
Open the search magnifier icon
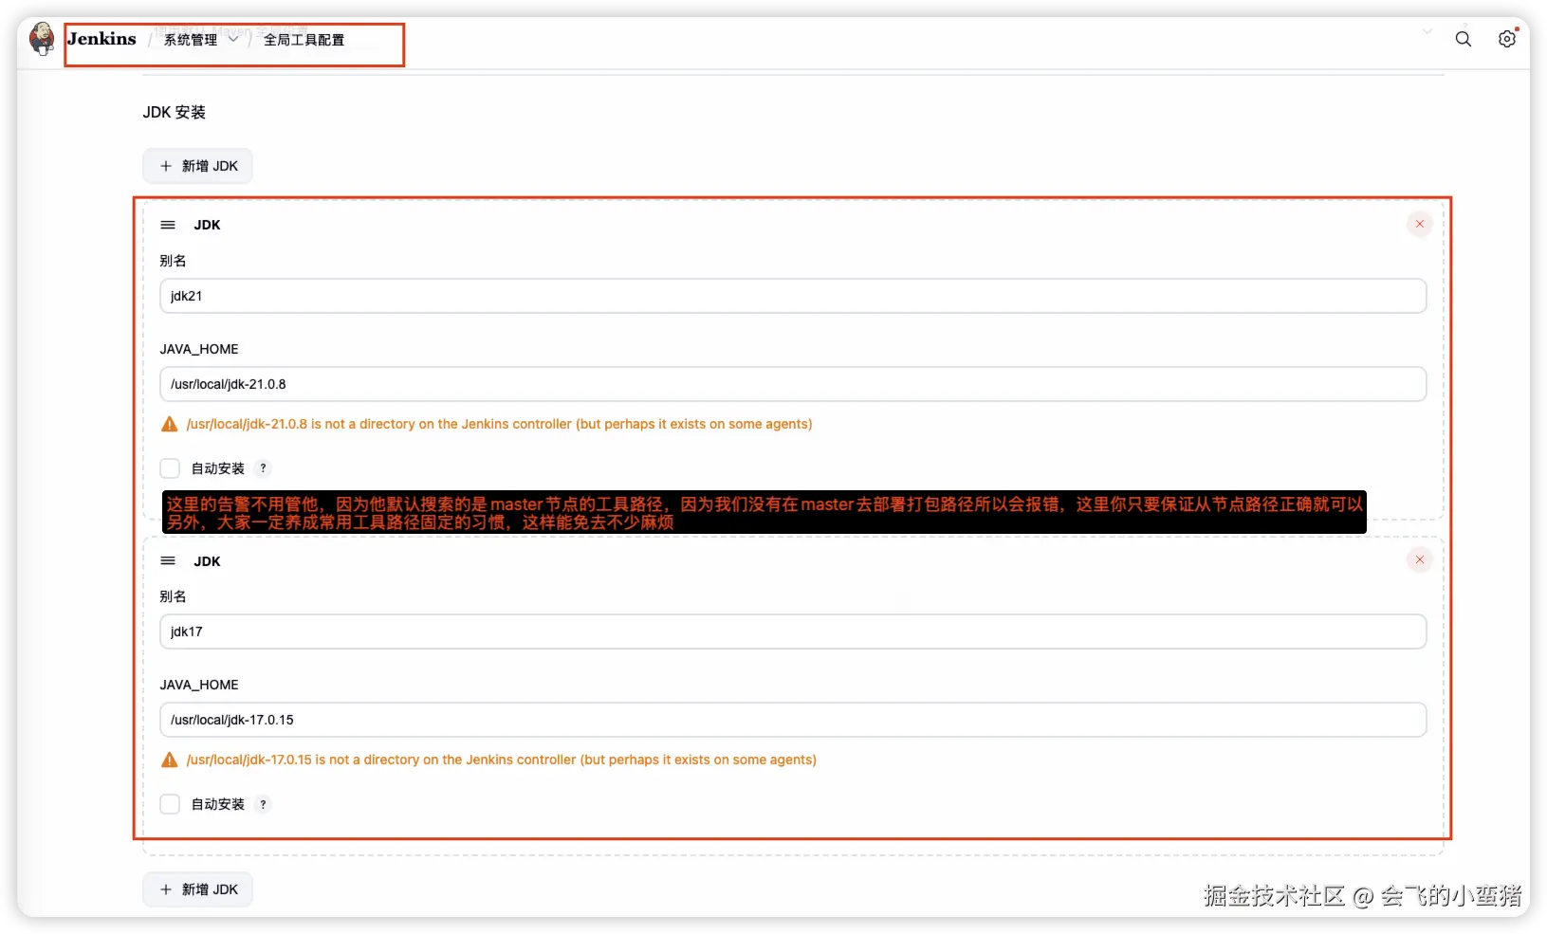tap(1464, 39)
